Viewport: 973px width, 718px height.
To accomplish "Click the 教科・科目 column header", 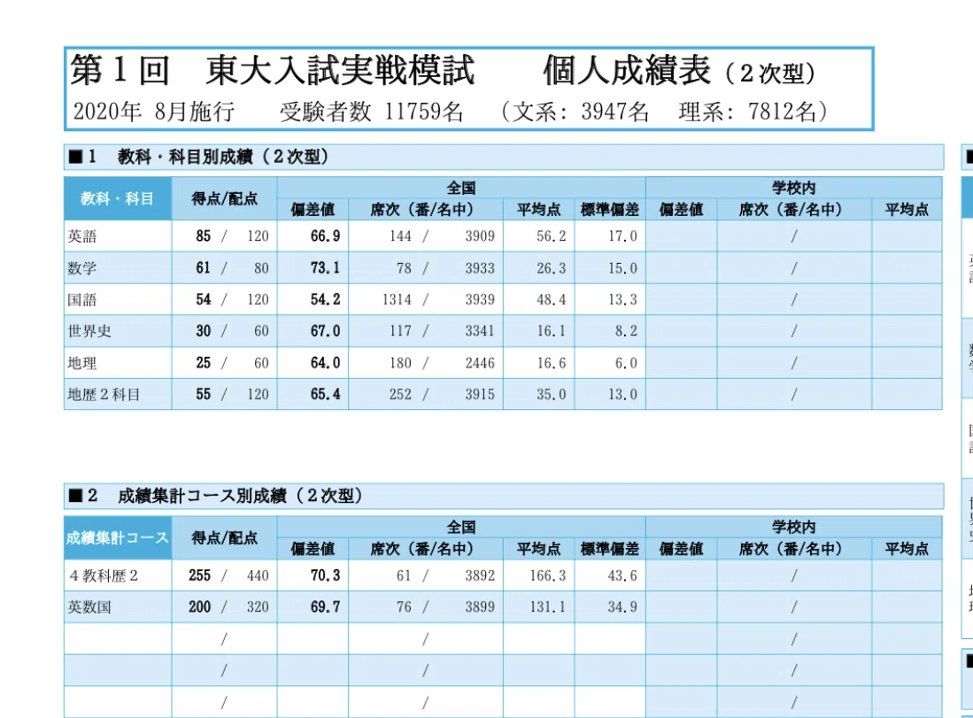I will [117, 198].
